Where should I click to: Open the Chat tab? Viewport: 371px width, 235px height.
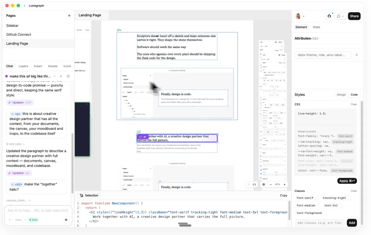point(10,66)
